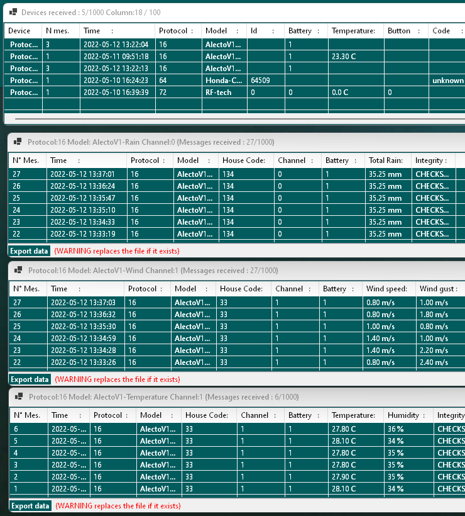Click the AlectoV1-Rain window title bar text
The height and width of the screenshot is (516, 465).
pos(151,142)
